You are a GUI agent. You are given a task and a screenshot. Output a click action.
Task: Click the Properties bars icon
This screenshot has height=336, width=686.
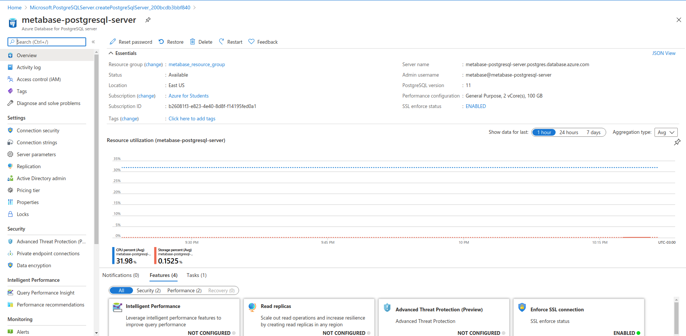click(10, 202)
